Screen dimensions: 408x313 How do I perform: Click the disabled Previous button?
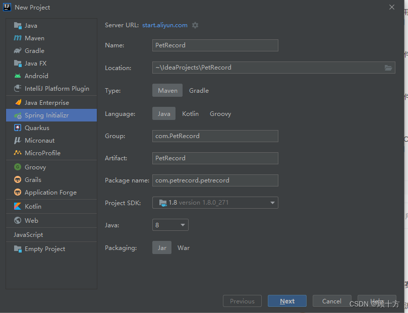[x=242, y=301]
